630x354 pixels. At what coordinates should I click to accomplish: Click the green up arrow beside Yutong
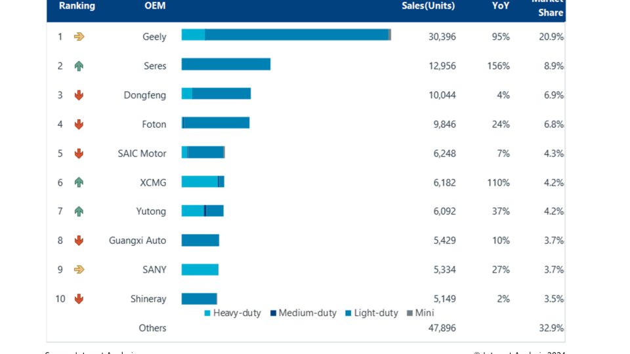(x=79, y=211)
